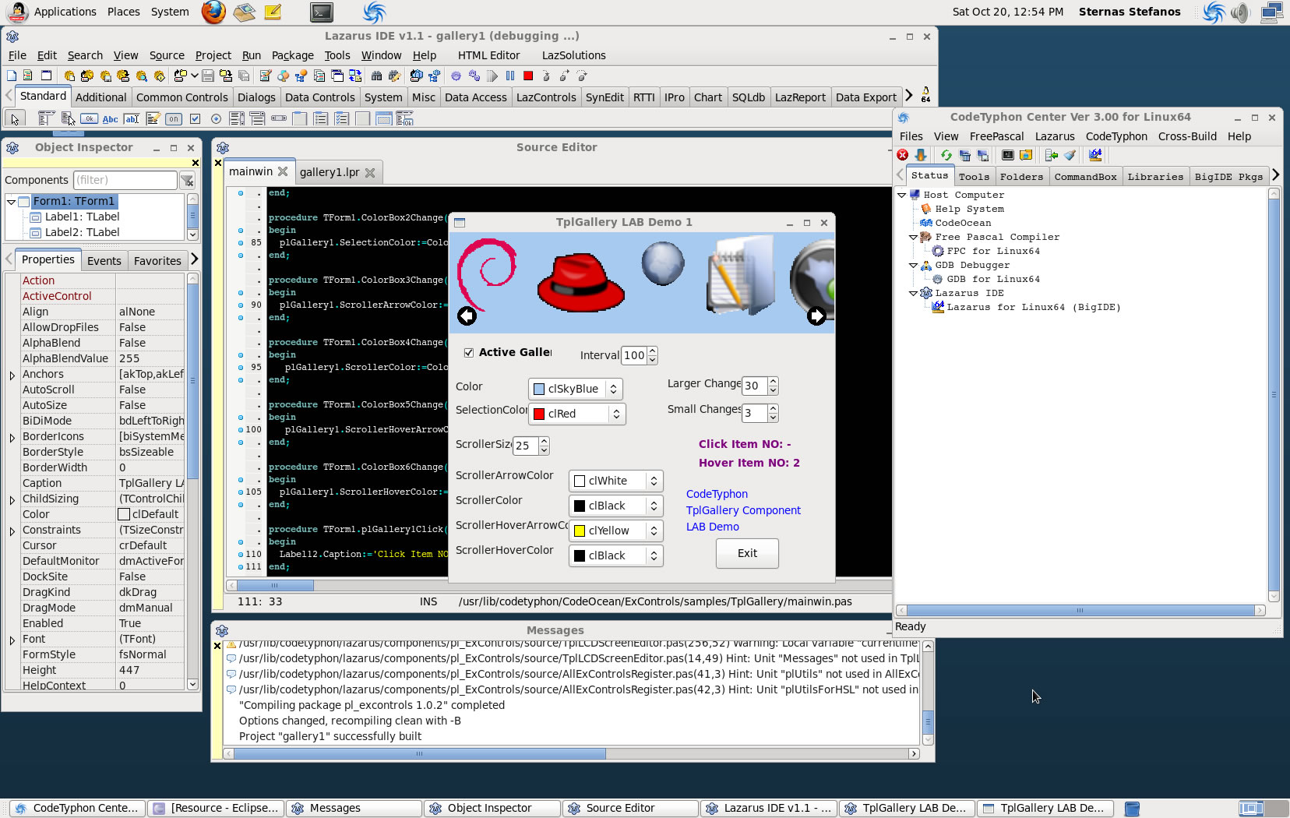Click the Resource - Eclipse taskbar button
The width and height of the screenshot is (1290, 818).
[x=216, y=809]
